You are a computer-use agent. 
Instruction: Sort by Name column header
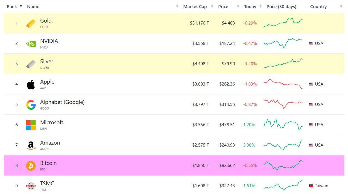(33, 7)
